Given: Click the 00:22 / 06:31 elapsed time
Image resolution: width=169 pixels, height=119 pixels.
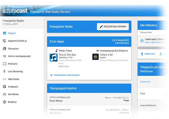Looking at the screenshot, I should (x=64, y=66).
